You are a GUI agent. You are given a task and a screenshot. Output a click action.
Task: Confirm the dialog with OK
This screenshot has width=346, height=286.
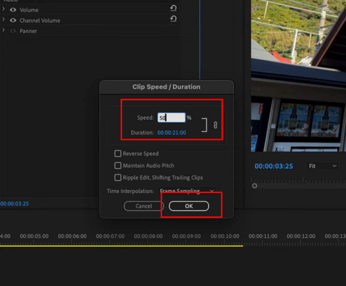pyautogui.click(x=189, y=206)
